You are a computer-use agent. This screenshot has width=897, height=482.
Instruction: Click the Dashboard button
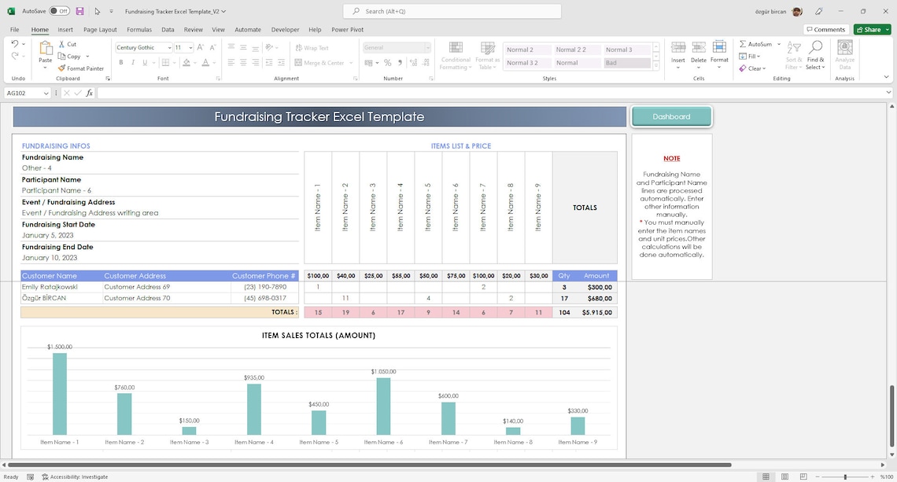tap(672, 116)
